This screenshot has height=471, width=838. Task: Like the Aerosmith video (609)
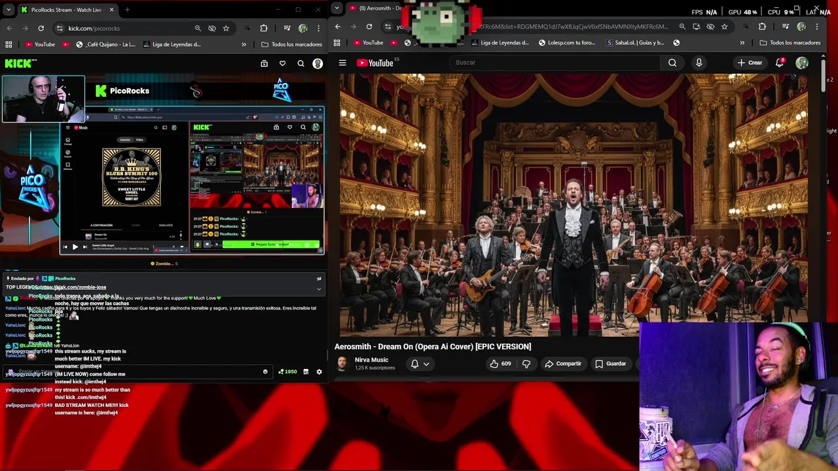point(500,364)
